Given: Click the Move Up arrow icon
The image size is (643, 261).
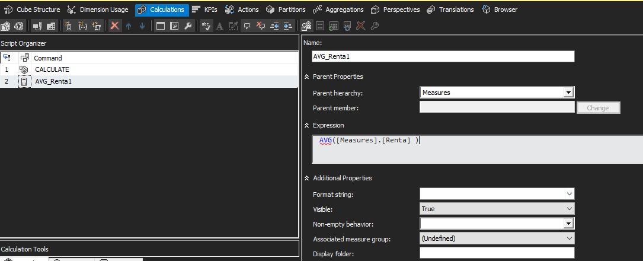Looking at the screenshot, I should click(x=129, y=26).
